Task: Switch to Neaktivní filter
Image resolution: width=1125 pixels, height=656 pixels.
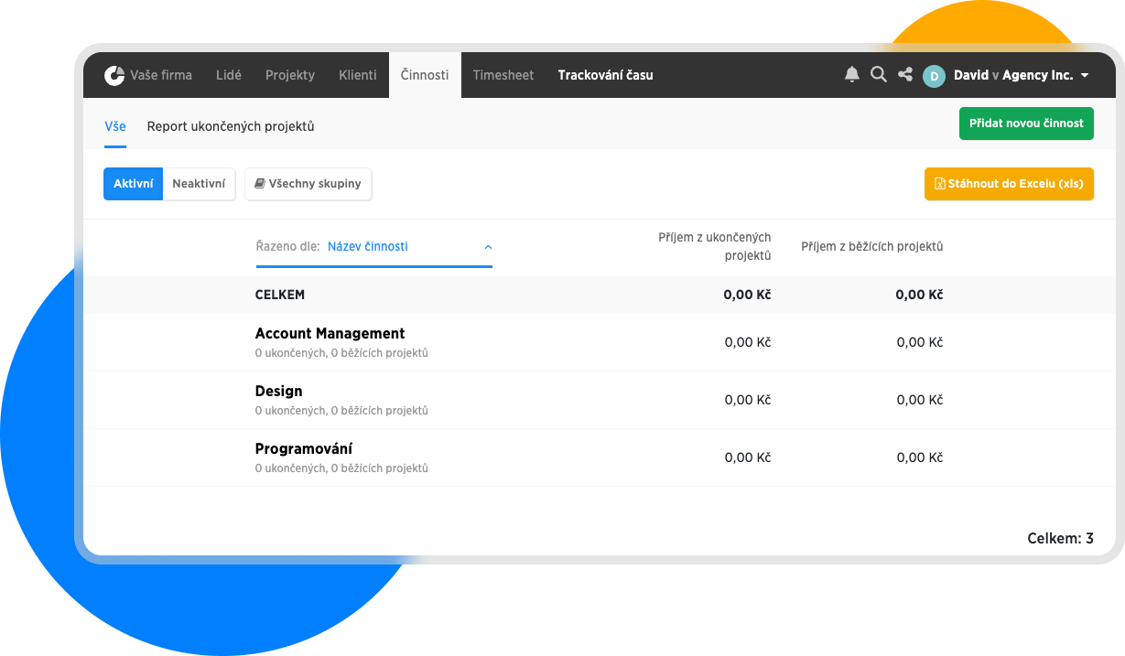Action: tap(199, 184)
